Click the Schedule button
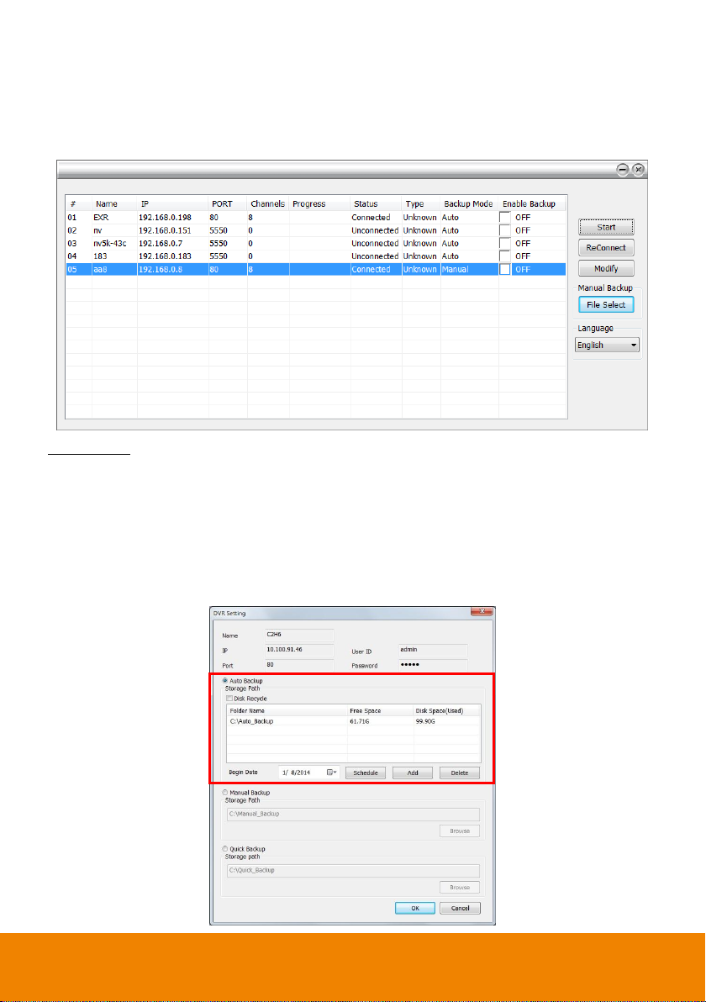 click(x=366, y=773)
